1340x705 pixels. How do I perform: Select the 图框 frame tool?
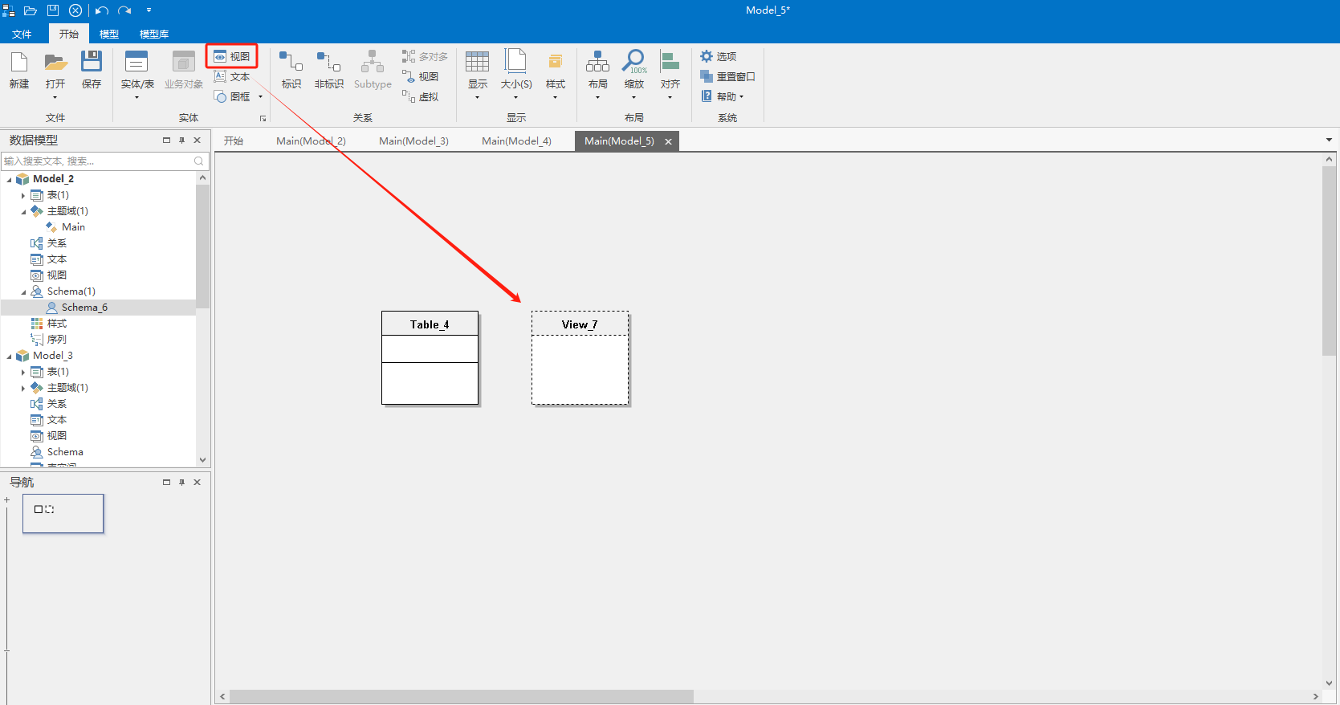pos(233,96)
